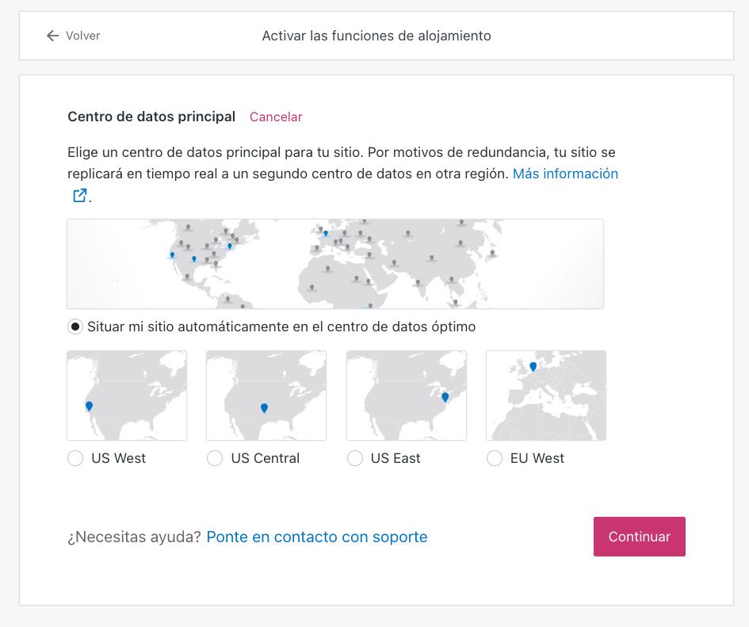Image resolution: width=749 pixels, height=627 pixels.
Task: Choose the US West radio button
Action: coord(75,458)
